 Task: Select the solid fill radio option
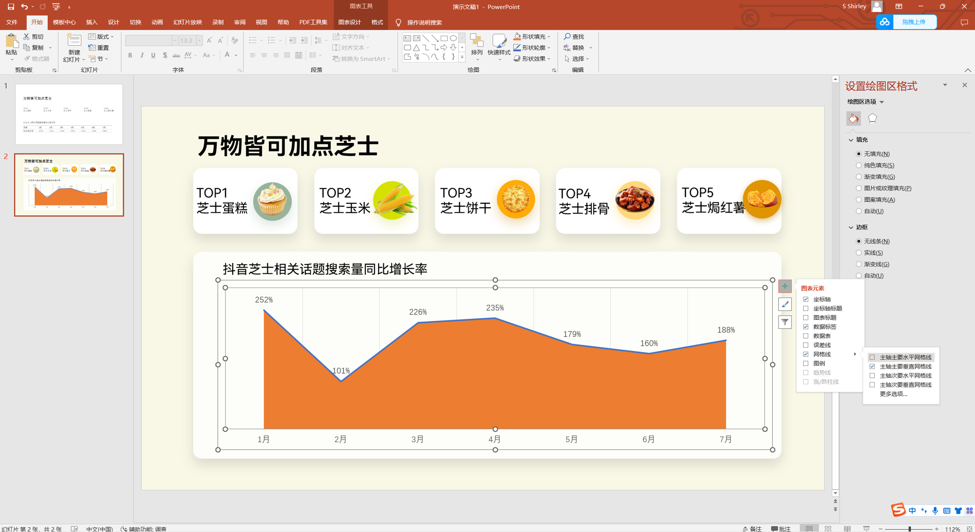859,165
